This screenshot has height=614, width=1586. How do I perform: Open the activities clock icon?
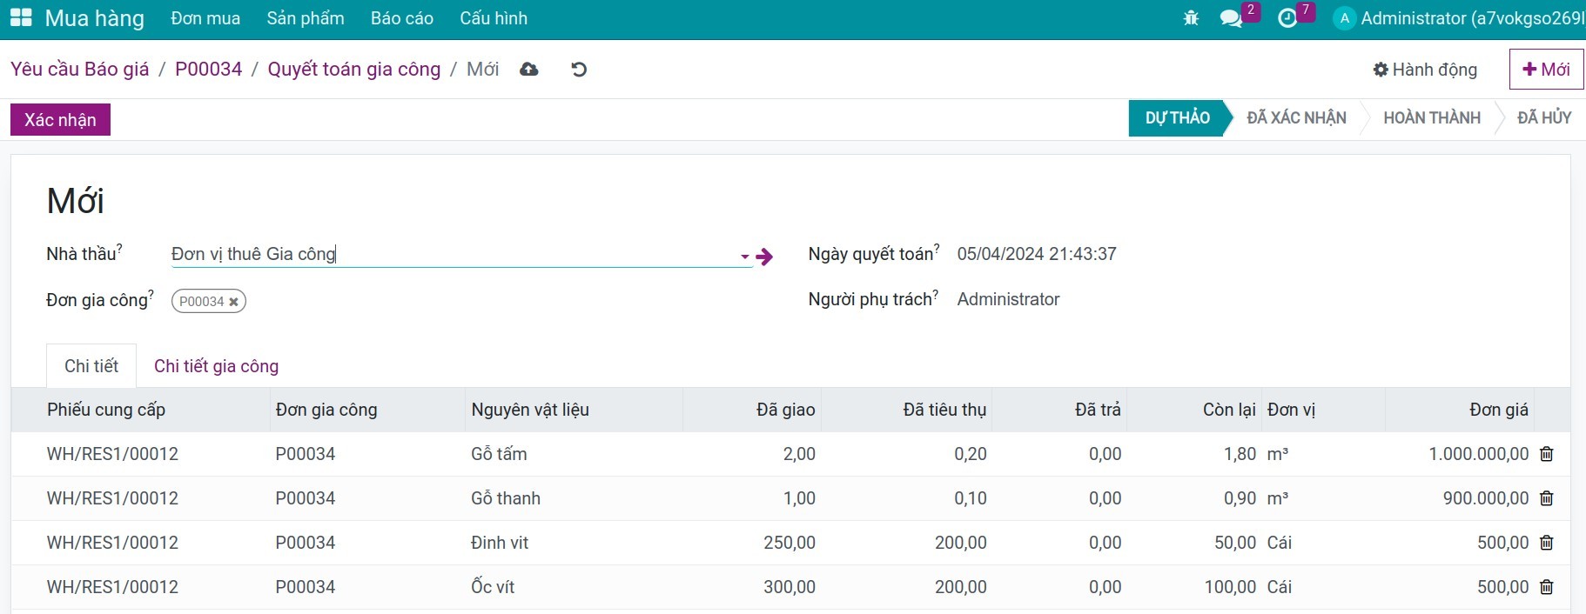click(x=1287, y=18)
